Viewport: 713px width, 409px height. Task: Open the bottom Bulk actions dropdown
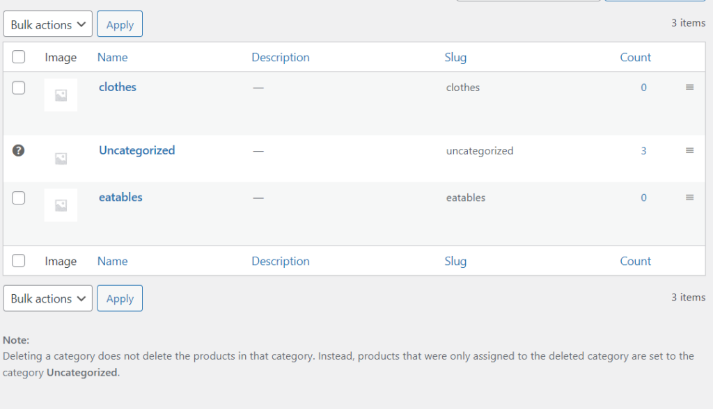click(48, 298)
